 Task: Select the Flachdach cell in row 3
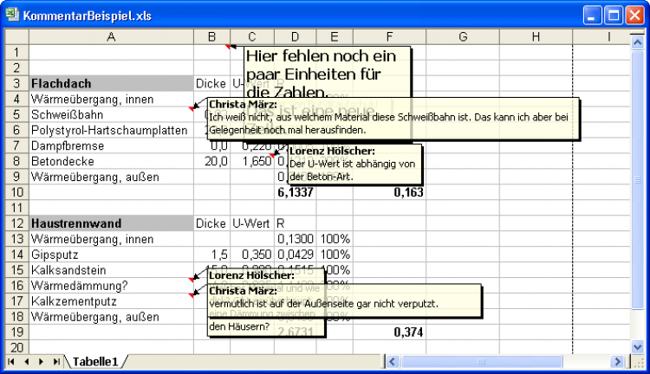pyautogui.click(x=111, y=83)
